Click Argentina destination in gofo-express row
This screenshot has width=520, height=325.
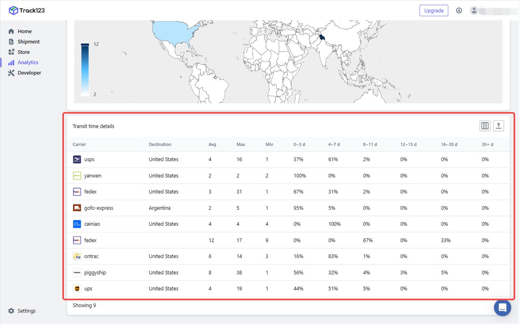pyautogui.click(x=160, y=208)
